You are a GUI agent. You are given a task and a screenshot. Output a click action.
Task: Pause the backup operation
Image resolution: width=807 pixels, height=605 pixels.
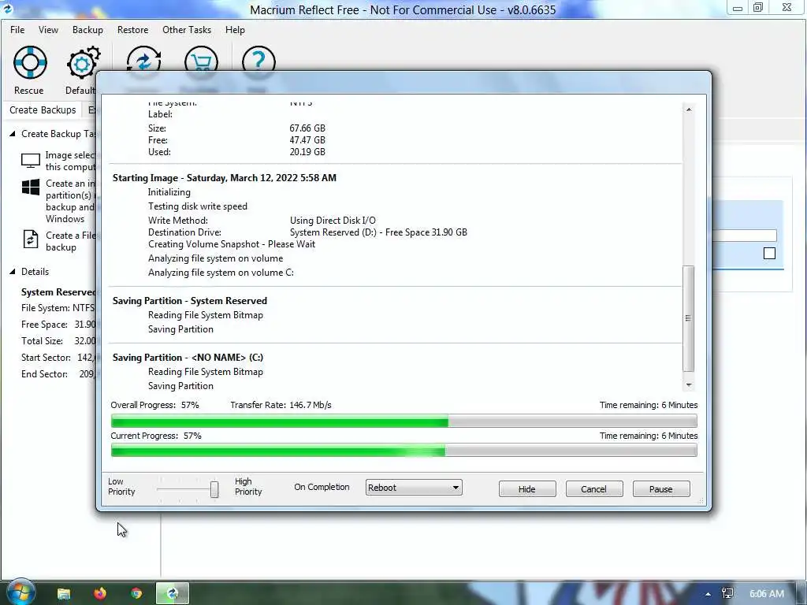(661, 488)
